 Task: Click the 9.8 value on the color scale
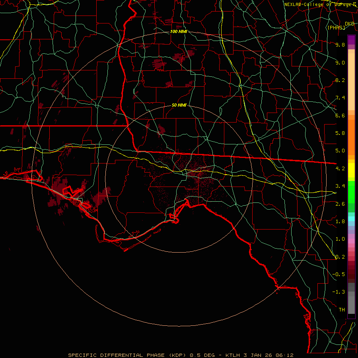pos(340,45)
